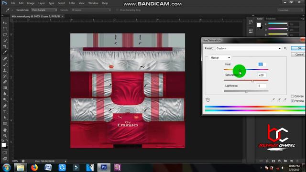The width and height of the screenshot is (306, 172).
Task: Open preset options icon beside Custom
Action: click(285, 48)
